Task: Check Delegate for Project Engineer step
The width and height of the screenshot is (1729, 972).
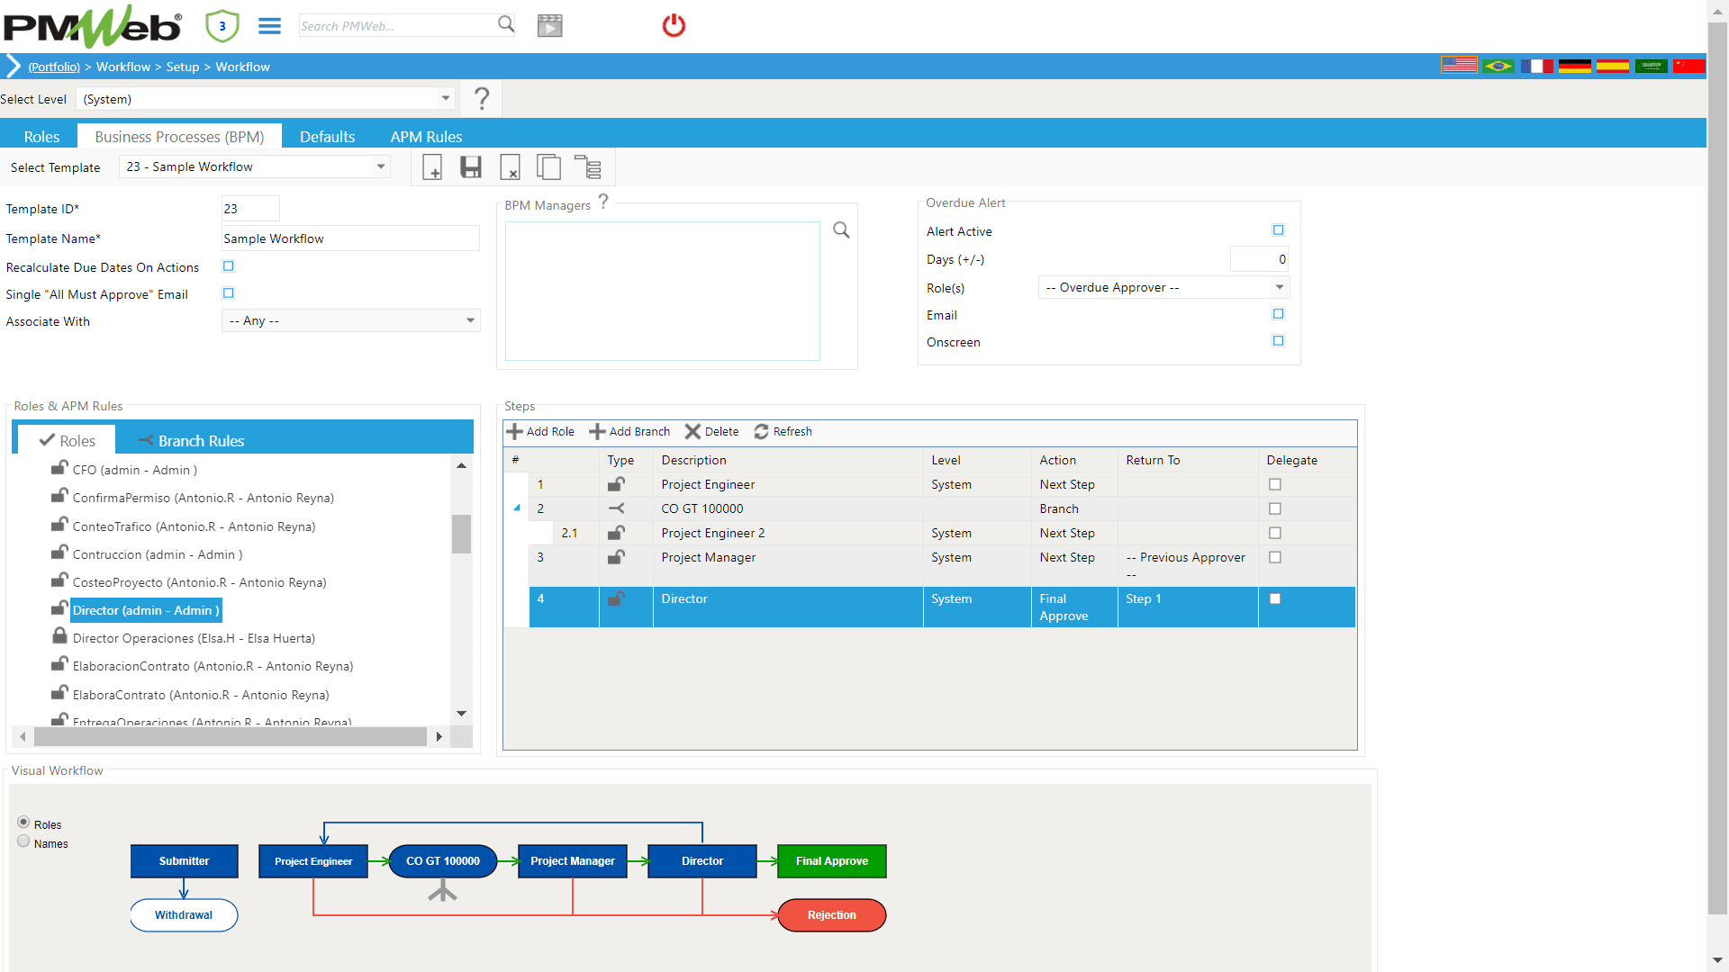Action: [x=1275, y=484]
